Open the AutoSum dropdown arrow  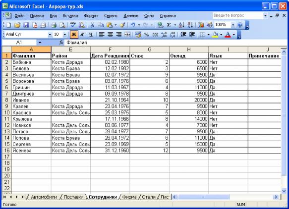coord(175,25)
